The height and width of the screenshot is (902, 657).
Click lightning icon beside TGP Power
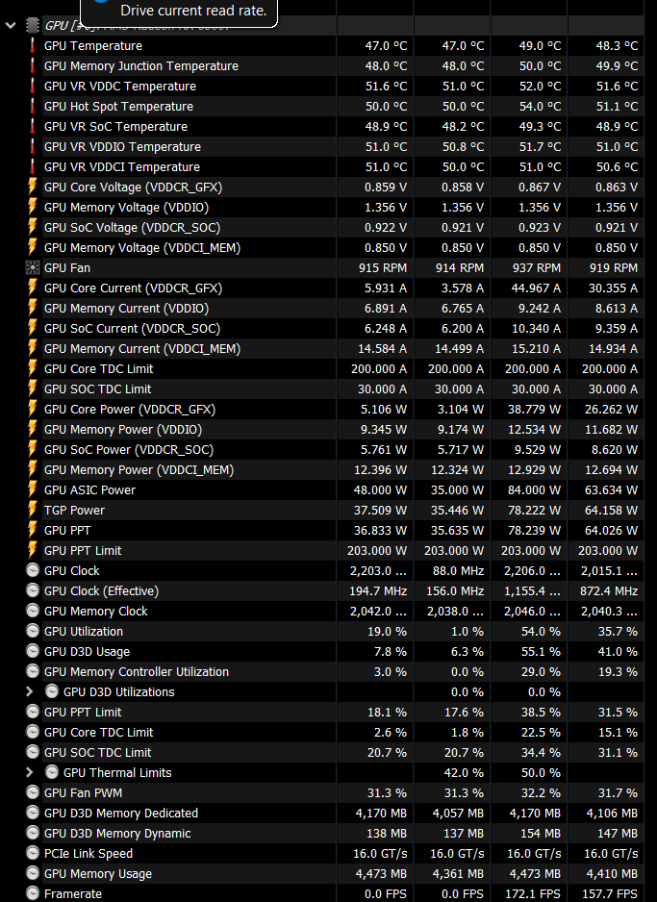[x=32, y=510]
